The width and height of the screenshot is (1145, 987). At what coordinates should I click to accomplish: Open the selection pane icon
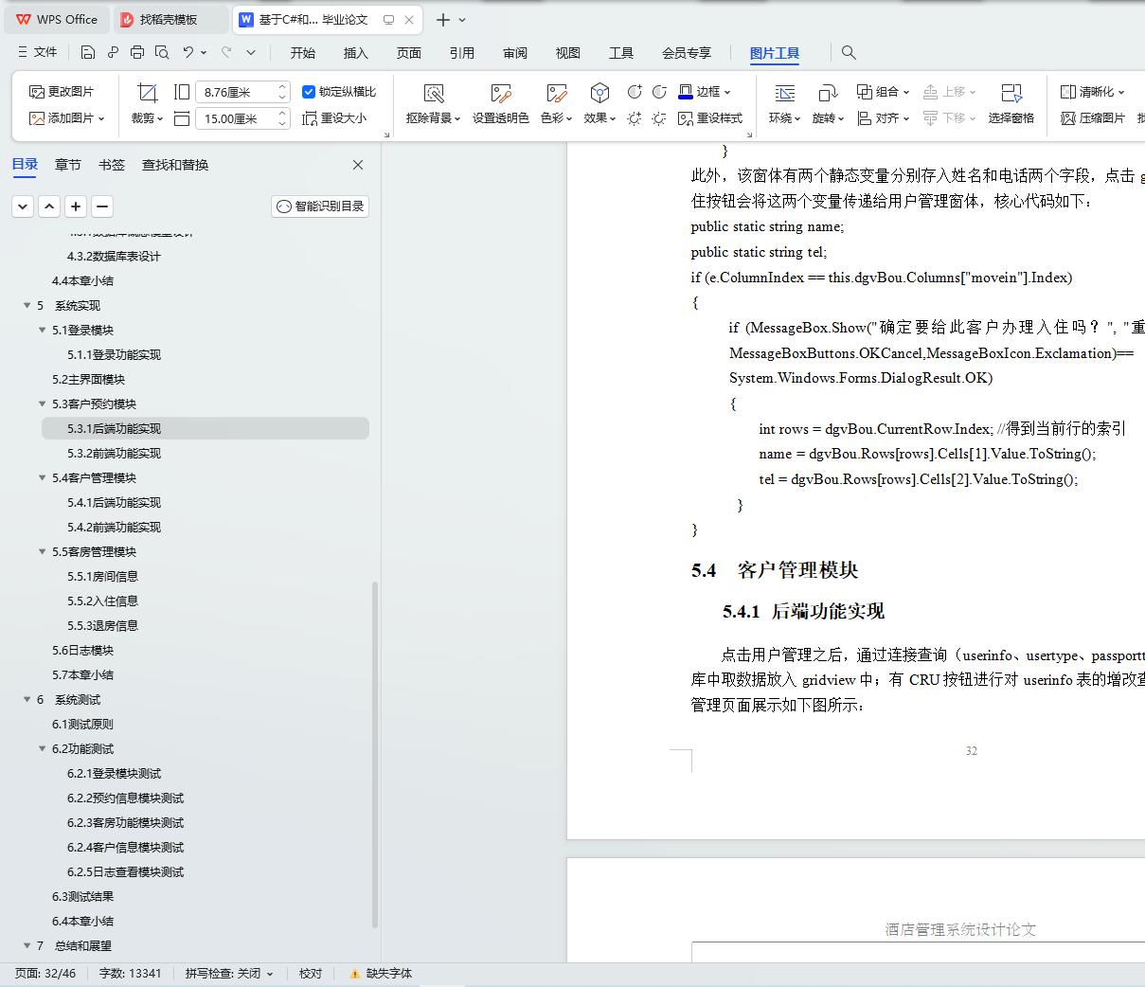[1011, 93]
